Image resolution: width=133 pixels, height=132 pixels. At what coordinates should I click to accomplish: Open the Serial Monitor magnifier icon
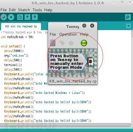[x=128, y=17]
